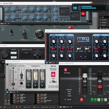Toggle the orange button beside Wide
This screenshot has height=109, width=109.
(38, 98)
